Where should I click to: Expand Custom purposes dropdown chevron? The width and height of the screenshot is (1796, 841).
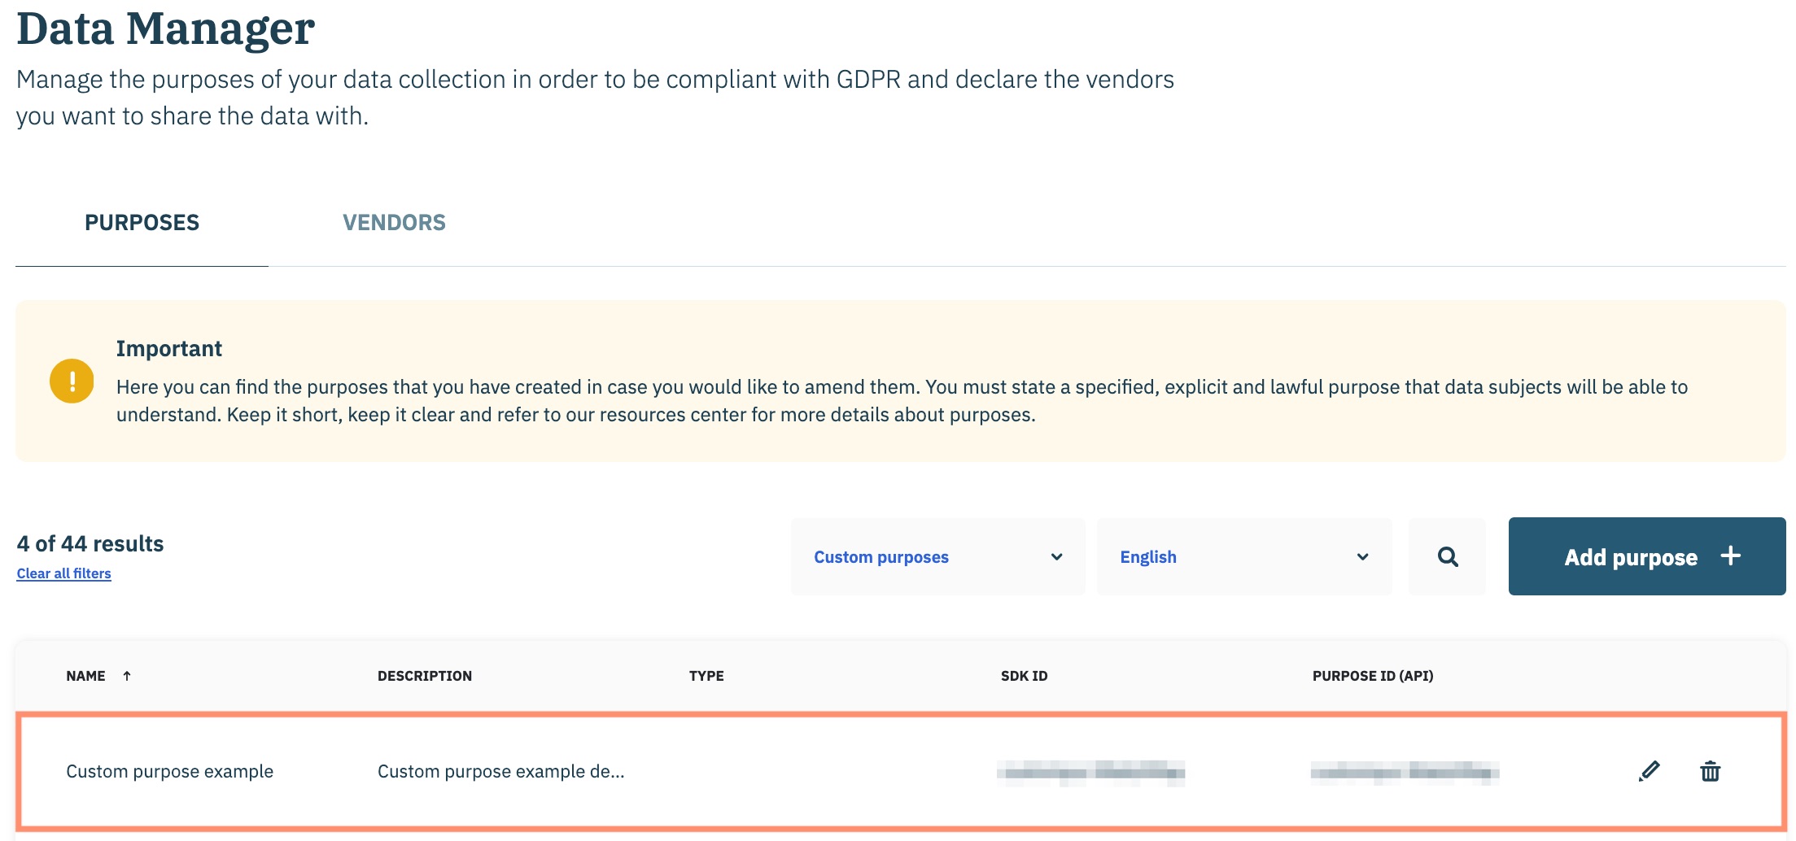click(1057, 557)
